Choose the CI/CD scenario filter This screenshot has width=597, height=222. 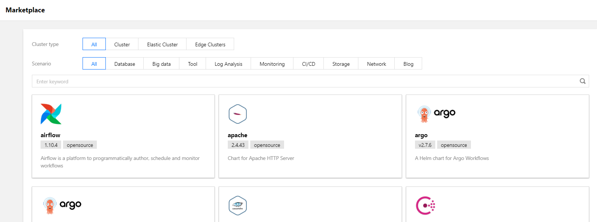[x=308, y=64]
